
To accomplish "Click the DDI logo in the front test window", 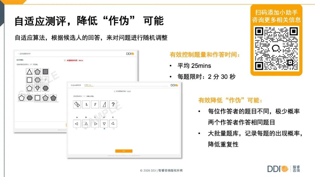I will 174,85.
